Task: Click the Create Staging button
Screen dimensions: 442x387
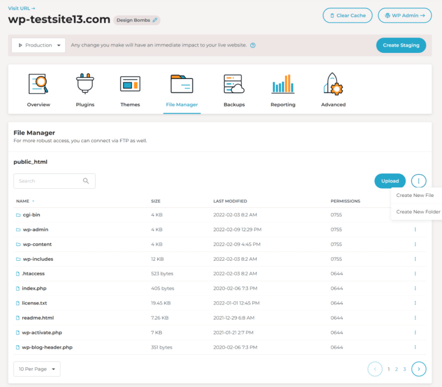Action: coord(401,45)
